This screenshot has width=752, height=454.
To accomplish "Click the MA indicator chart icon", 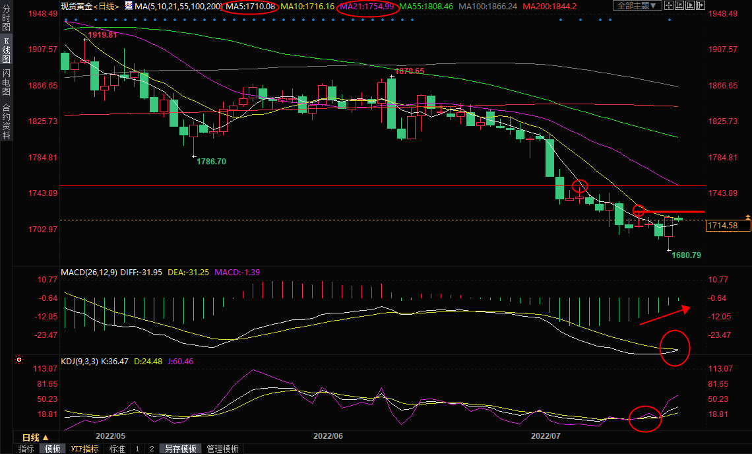I will point(129,6).
